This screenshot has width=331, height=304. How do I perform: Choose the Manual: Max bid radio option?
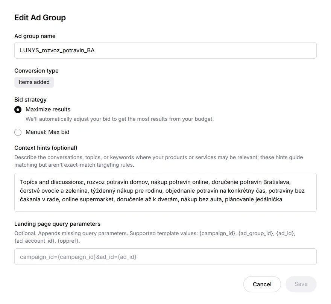(x=18, y=132)
